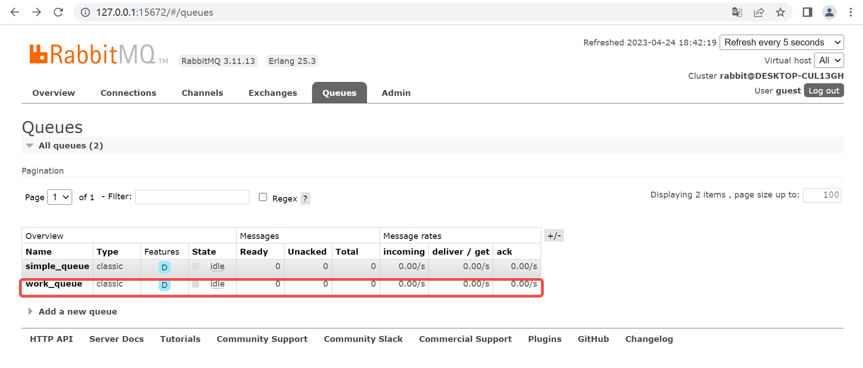Screen dimensions: 863x368
Task: Bookmark this page with the star icon
Action: click(780, 12)
